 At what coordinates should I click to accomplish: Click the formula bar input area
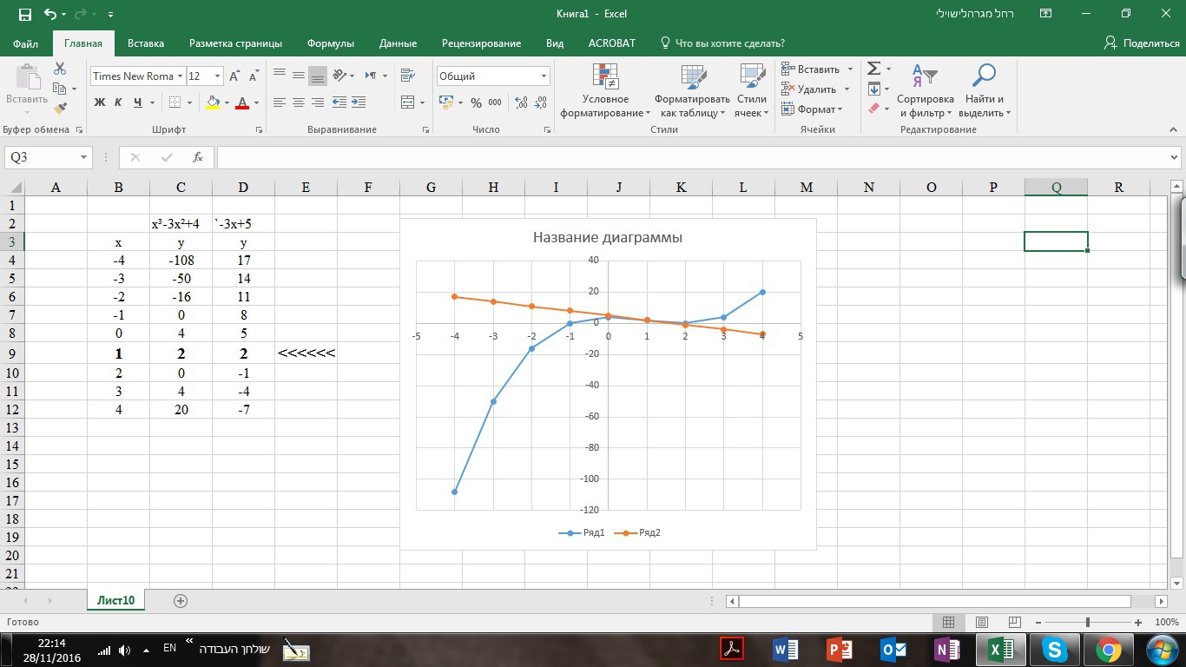(x=692, y=157)
